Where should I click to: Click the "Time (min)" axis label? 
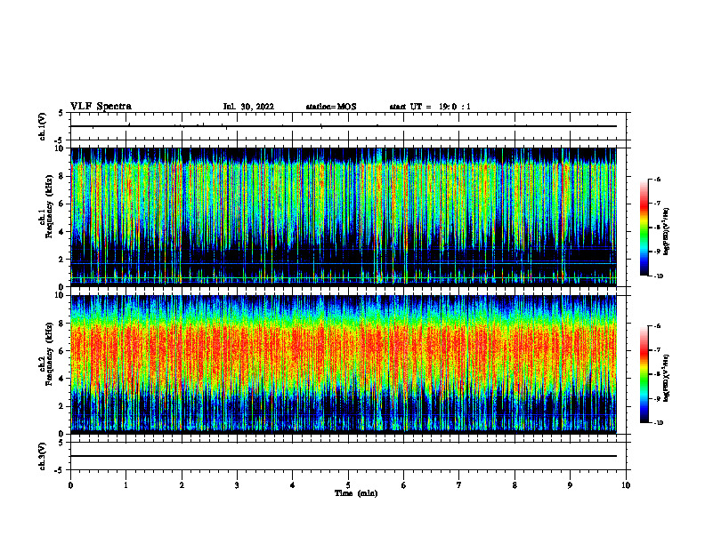point(356,493)
